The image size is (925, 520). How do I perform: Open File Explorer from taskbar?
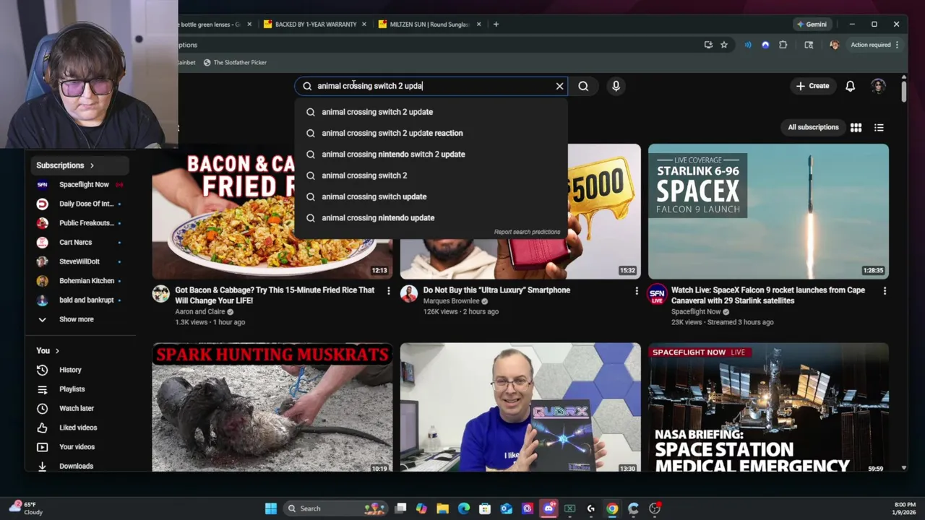click(x=442, y=508)
